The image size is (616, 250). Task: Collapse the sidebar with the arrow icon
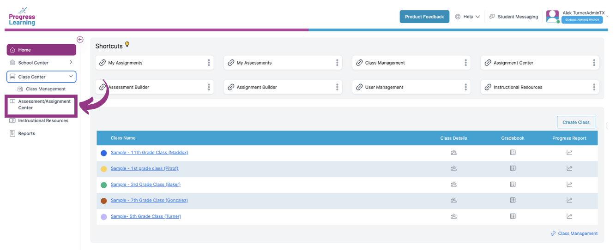[x=80, y=40]
